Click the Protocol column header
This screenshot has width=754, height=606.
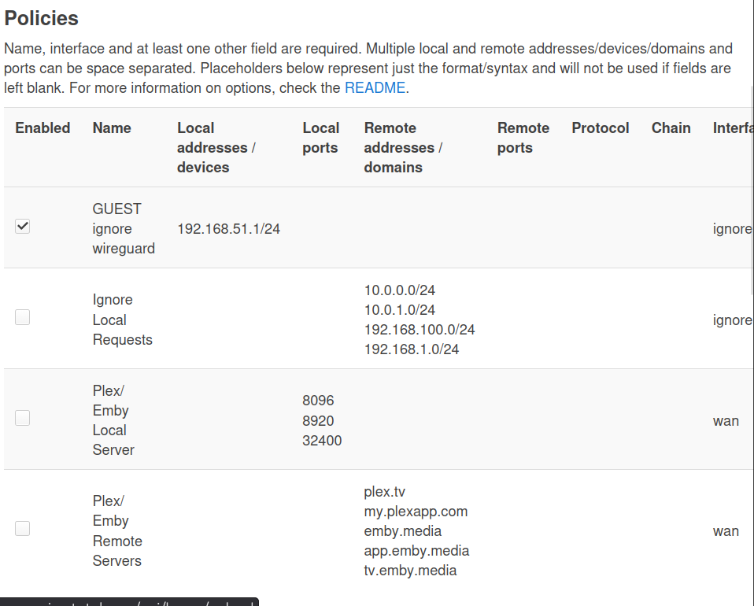click(601, 128)
